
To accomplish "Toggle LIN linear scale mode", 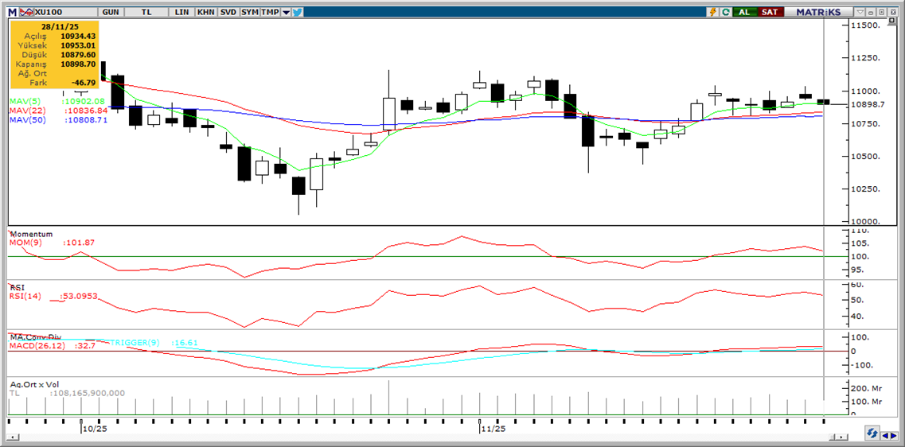I will 183,12.
